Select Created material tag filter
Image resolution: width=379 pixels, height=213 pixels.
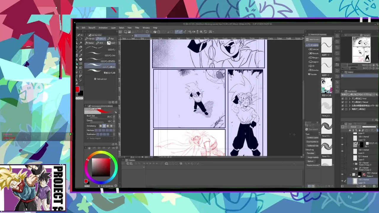312,138
